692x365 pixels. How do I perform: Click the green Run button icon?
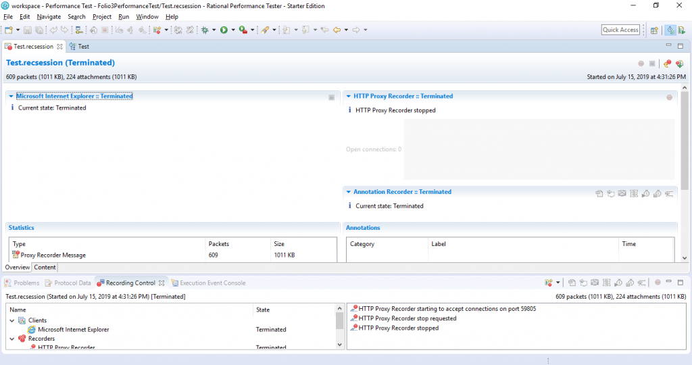pyautogui.click(x=224, y=30)
